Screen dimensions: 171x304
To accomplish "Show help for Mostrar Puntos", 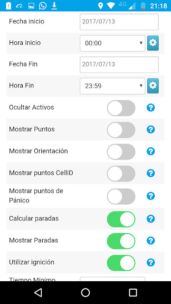I will tap(151, 129).
